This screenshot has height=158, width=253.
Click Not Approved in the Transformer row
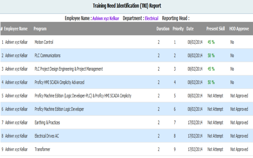pos(239,149)
